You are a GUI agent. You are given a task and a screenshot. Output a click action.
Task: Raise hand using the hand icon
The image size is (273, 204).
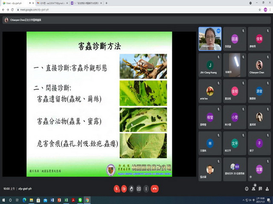pyautogui.click(x=131, y=189)
